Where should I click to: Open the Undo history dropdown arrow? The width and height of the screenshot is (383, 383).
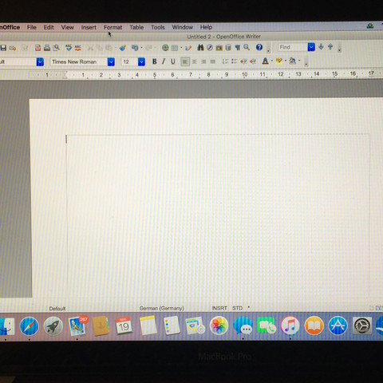tap(141, 48)
